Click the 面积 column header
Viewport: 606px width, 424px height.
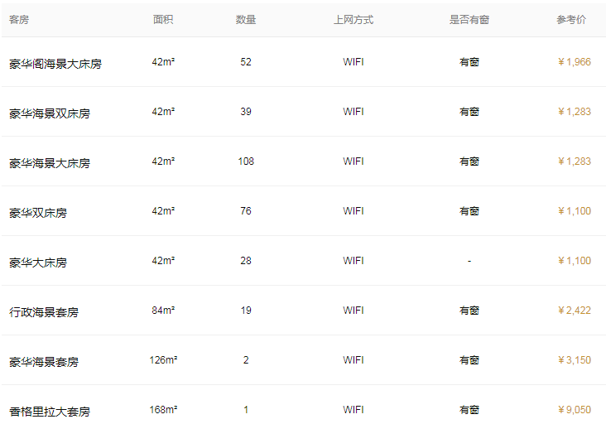(163, 19)
